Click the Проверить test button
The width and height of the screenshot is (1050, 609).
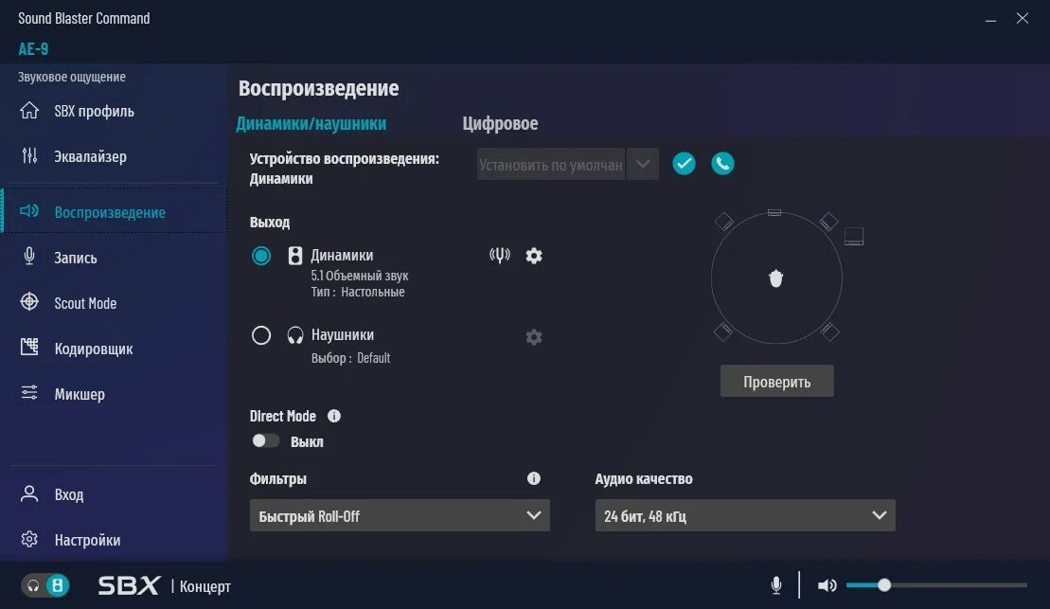(776, 381)
